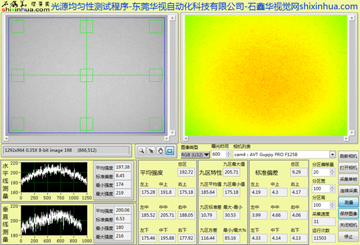Image resolution: width=360 pixels, height=245 pixels.
Task: Select the hand pan tool
Action: [161, 151]
